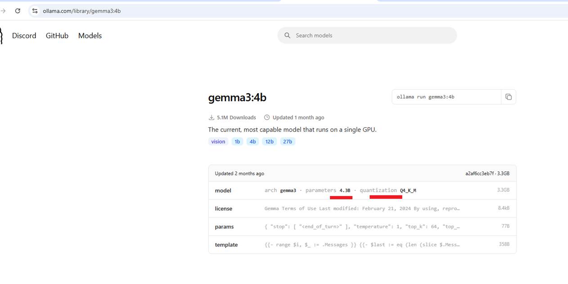This screenshot has width=568, height=284.
Task: Click the model description sentence
Action: point(292,130)
